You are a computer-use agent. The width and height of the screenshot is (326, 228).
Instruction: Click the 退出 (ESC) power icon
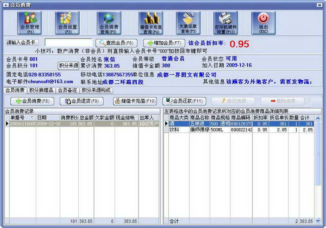[x=264, y=23]
